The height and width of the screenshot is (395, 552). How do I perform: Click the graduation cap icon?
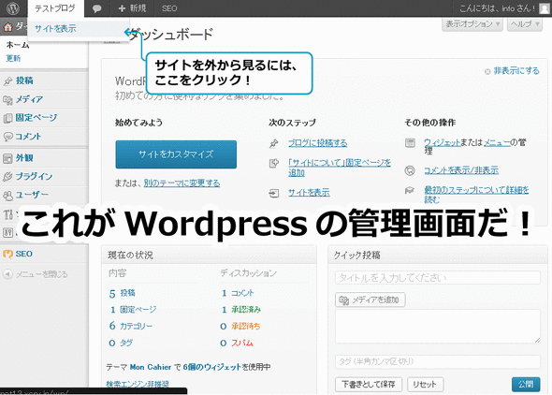click(x=410, y=190)
